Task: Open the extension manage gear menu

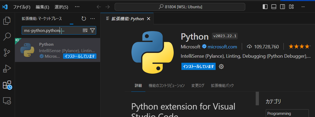Action: [x=221, y=66]
